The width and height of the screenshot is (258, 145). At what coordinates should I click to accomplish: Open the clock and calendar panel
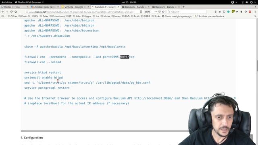pos(129,2)
